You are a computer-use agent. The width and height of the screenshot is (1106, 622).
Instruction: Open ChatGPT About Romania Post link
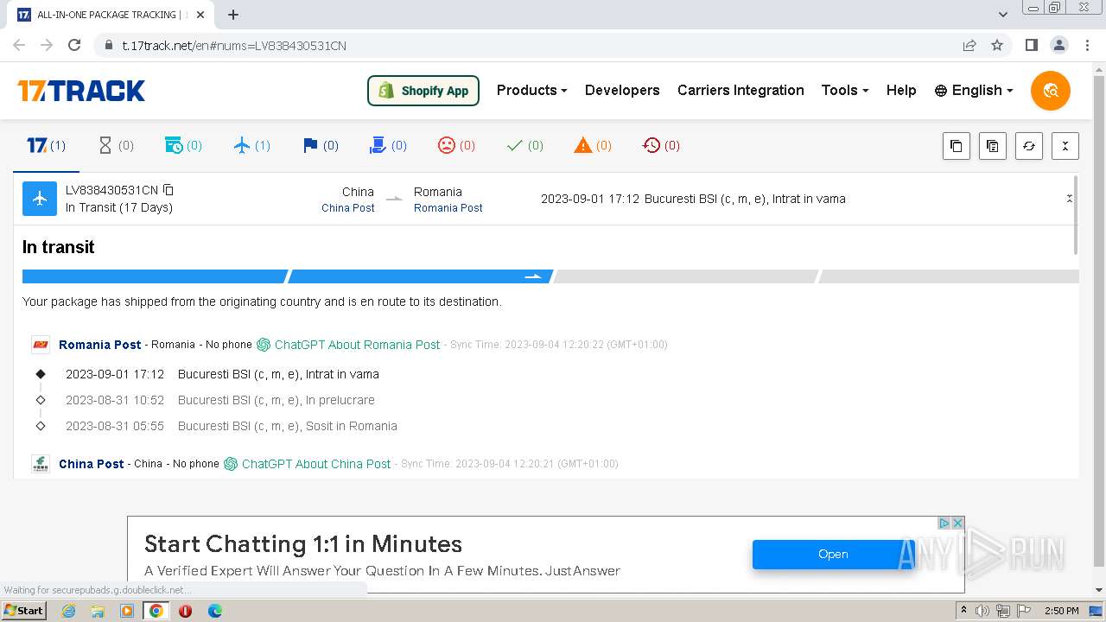(348, 344)
